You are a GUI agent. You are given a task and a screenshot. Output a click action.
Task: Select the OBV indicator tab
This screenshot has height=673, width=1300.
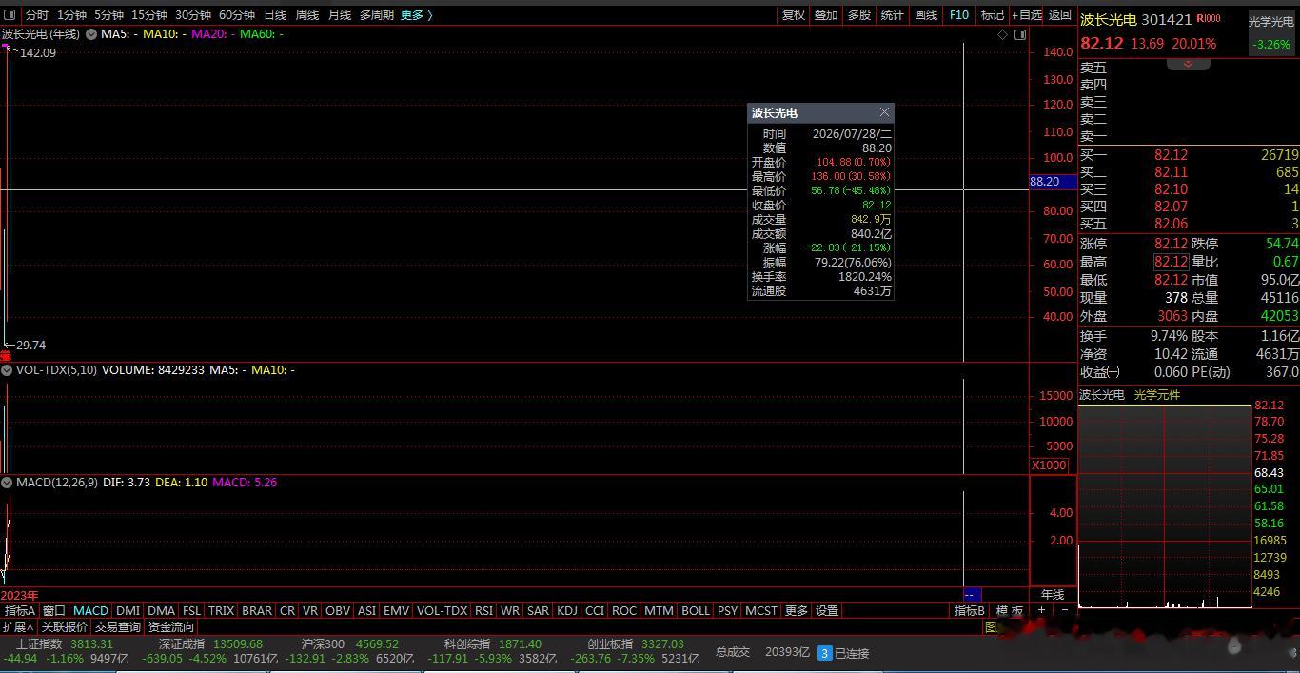338,610
